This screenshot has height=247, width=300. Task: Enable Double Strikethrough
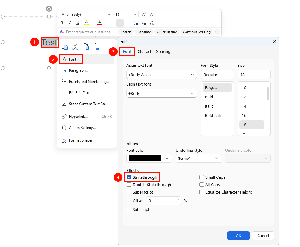[x=129, y=185]
